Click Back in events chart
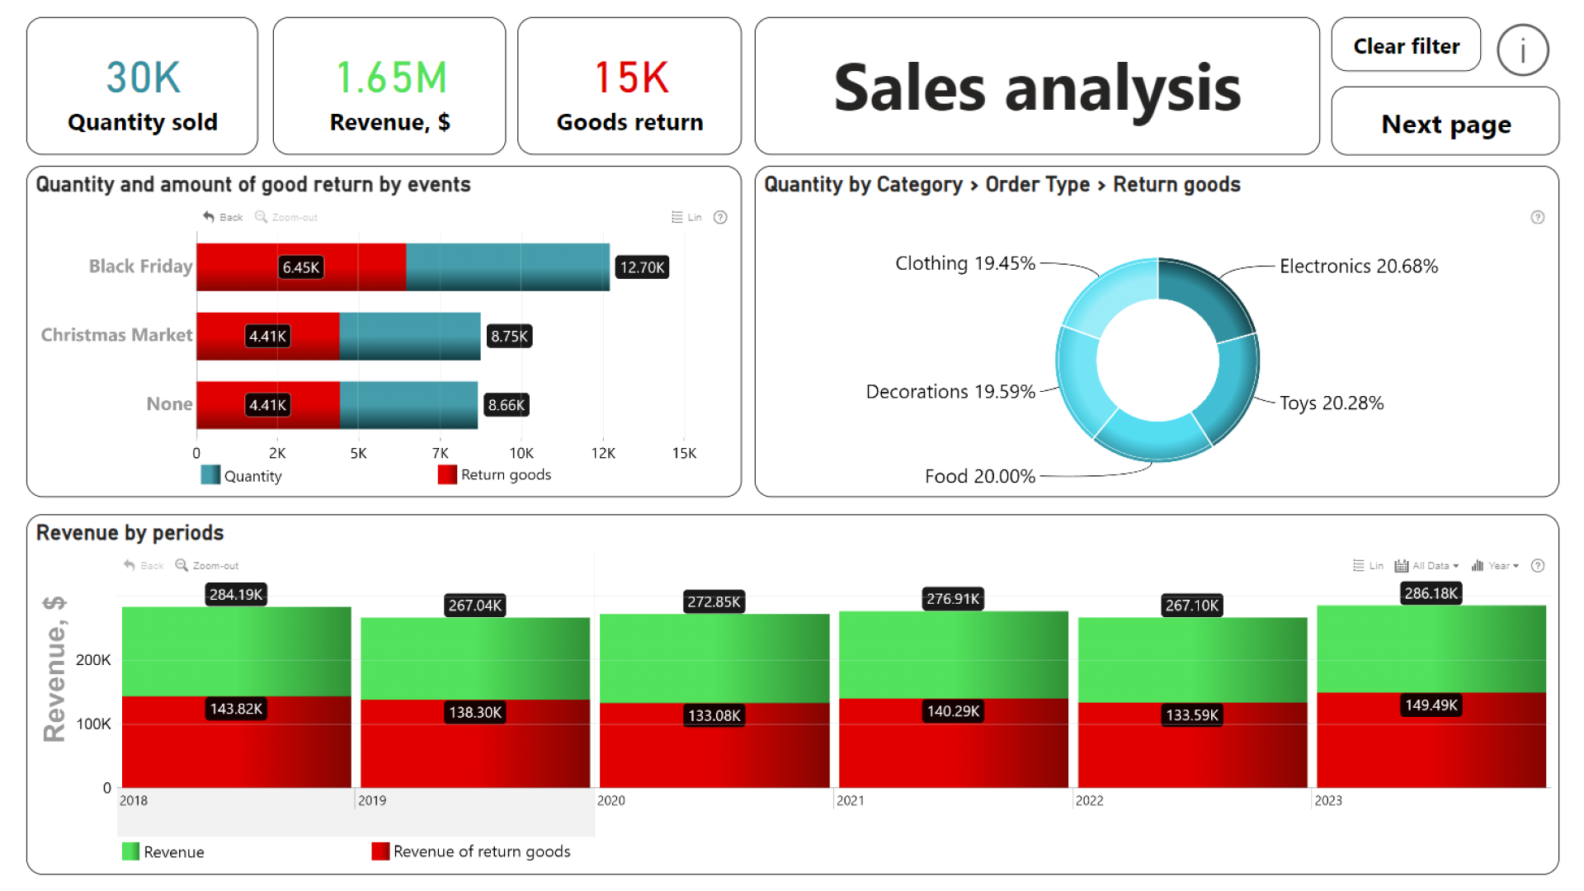 223,217
